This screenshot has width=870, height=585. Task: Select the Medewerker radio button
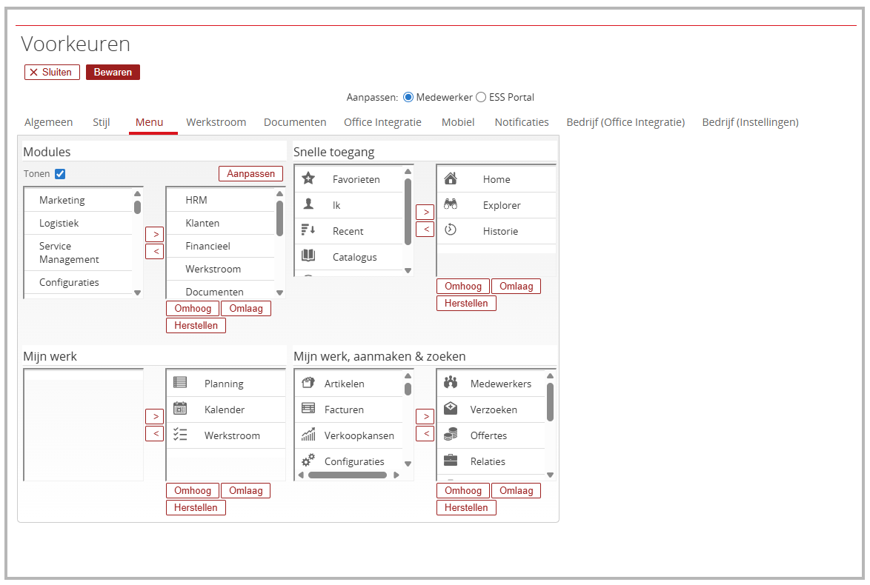click(x=408, y=97)
